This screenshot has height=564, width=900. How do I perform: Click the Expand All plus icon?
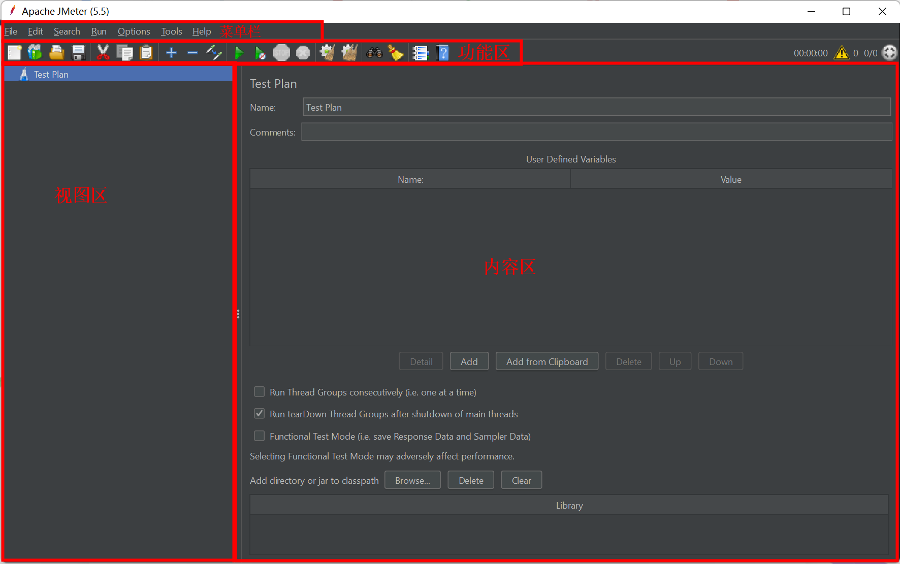(x=171, y=52)
